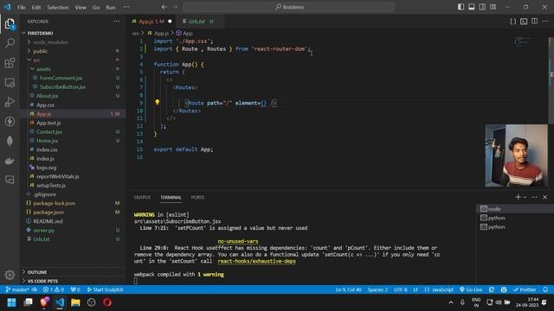Open Docker whale icon in activity bar
The width and height of the screenshot is (554, 311).
coord(10,161)
